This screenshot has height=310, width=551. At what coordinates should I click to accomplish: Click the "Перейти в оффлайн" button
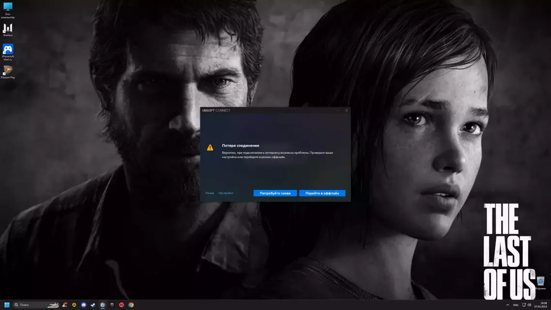(x=322, y=193)
